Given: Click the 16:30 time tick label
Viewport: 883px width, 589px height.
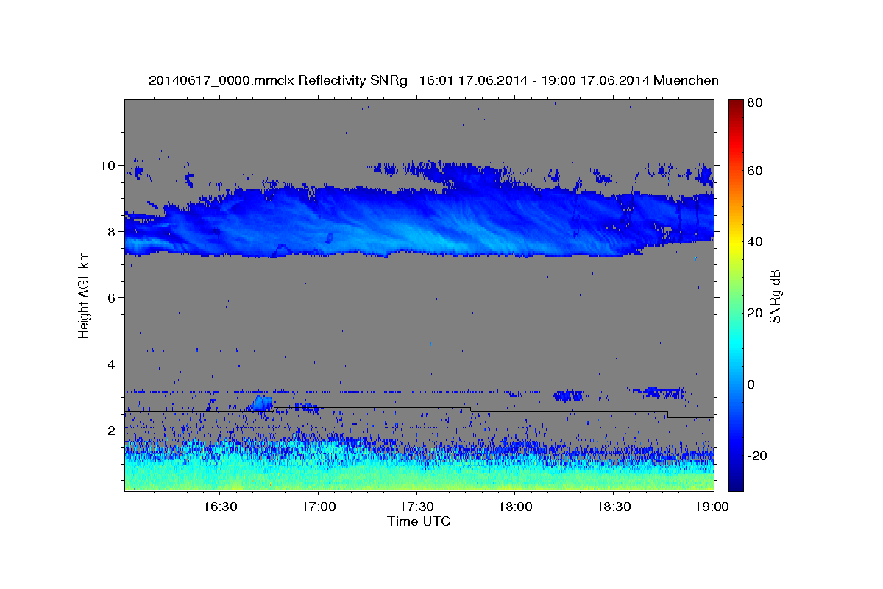Looking at the screenshot, I should click(219, 507).
